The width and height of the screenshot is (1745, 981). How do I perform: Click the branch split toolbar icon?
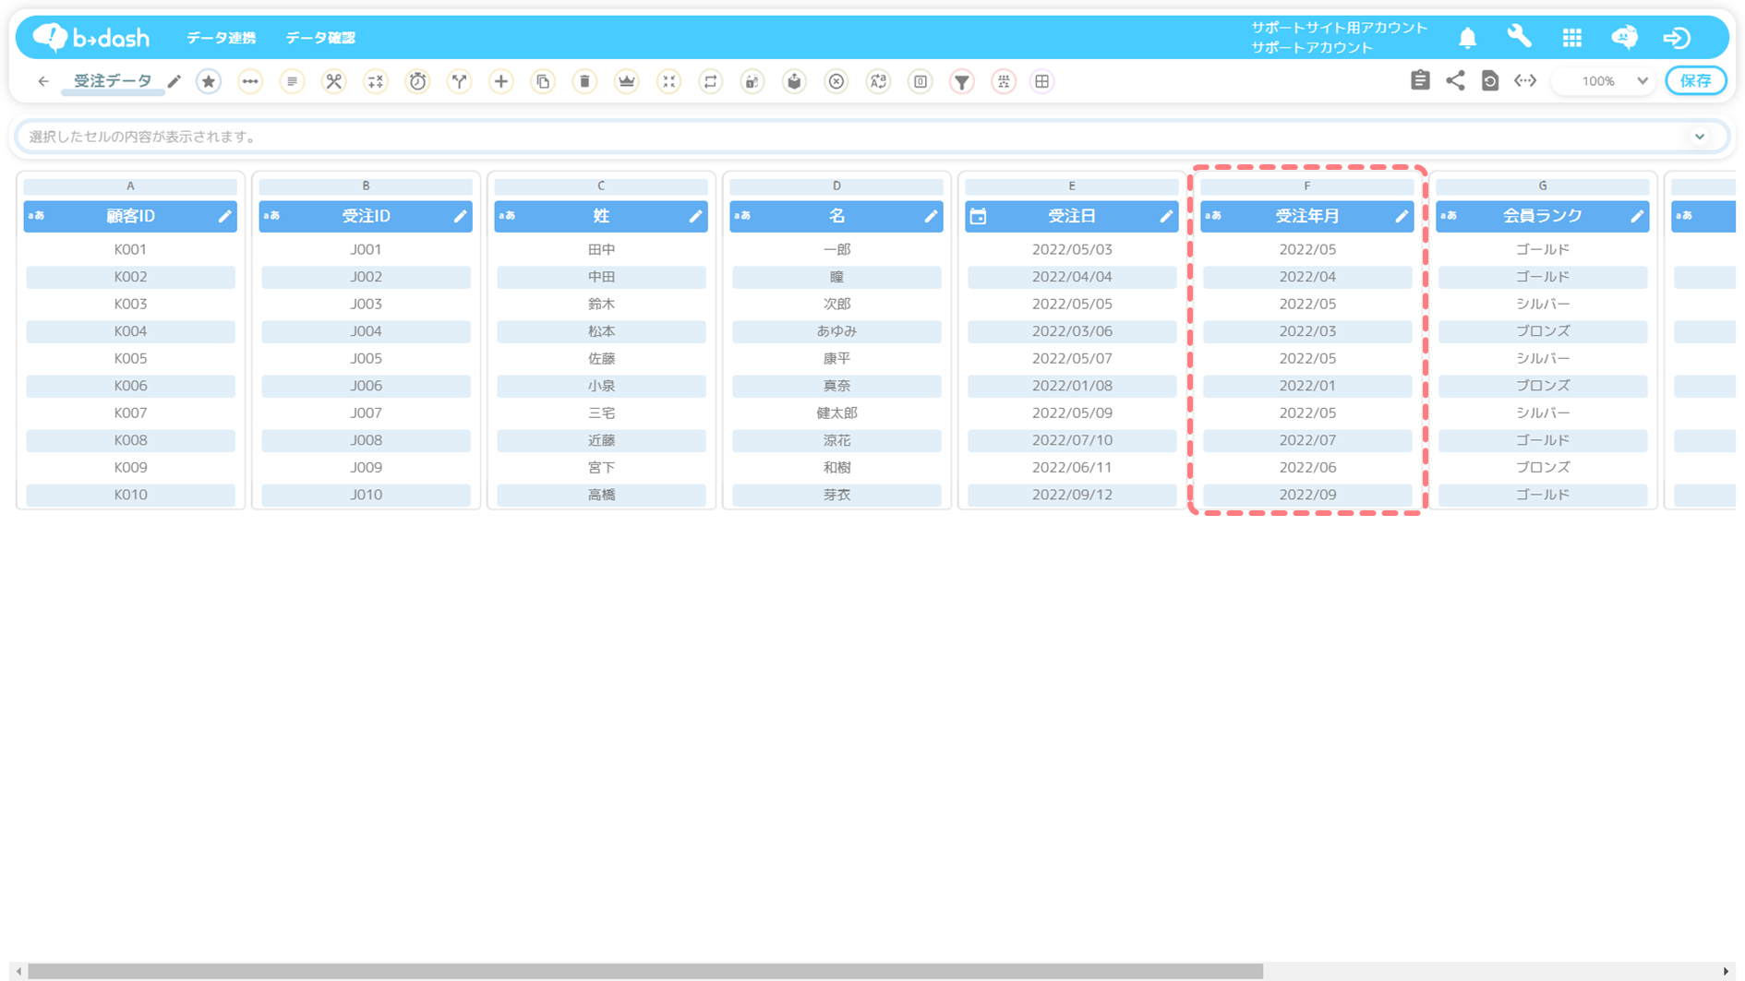[x=459, y=81]
